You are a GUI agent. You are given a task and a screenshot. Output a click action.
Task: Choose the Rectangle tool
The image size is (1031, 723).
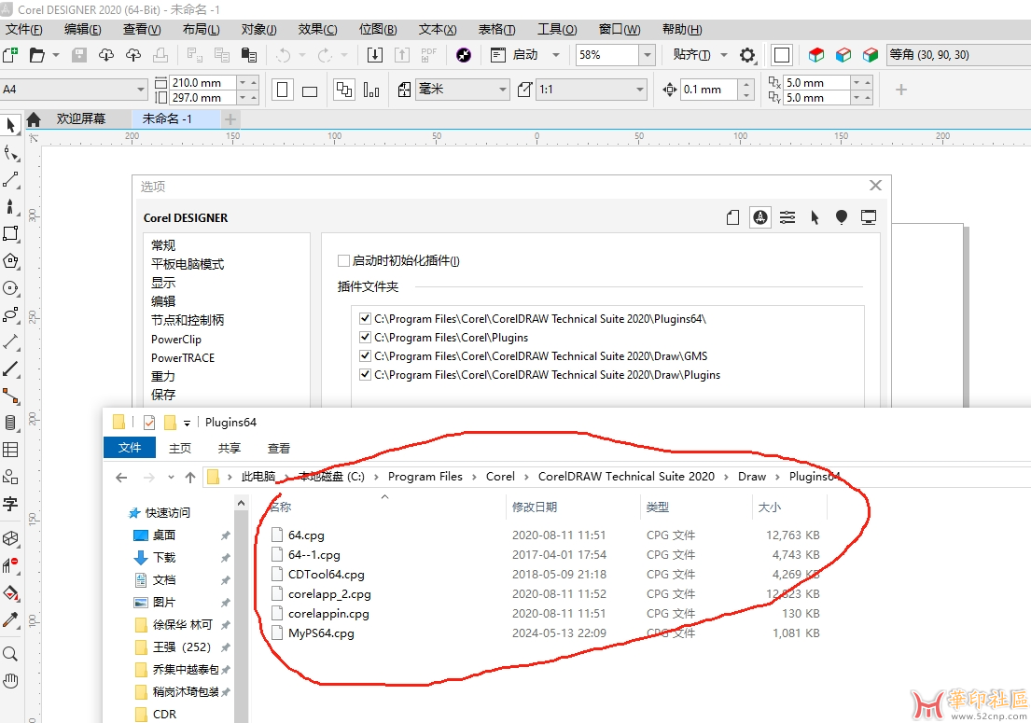tap(10, 233)
